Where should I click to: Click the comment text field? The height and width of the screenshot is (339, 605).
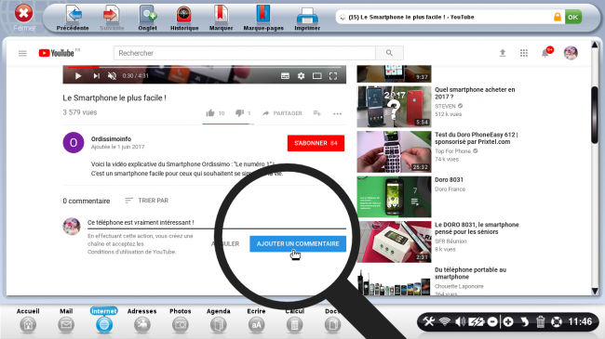(x=217, y=222)
